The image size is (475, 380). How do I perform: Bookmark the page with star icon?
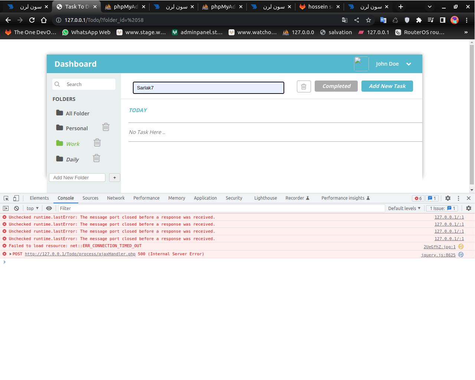(x=368, y=20)
